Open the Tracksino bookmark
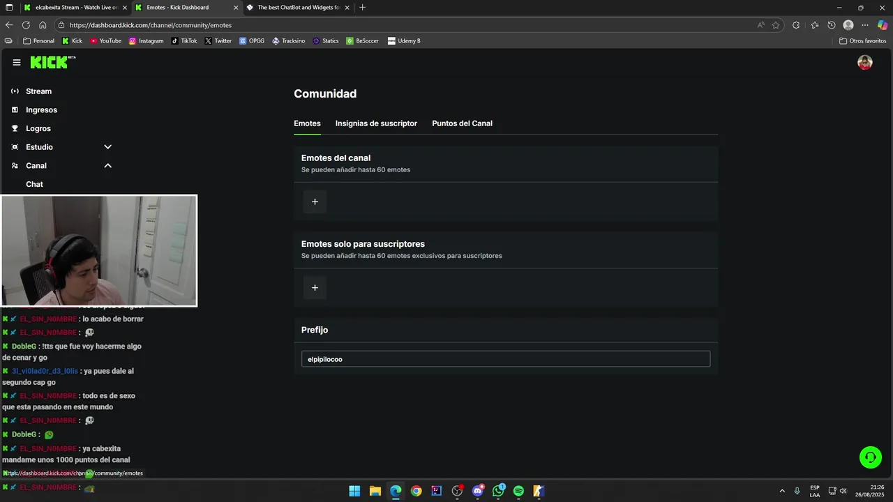Viewport: 893px width, 502px height. tap(288, 40)
